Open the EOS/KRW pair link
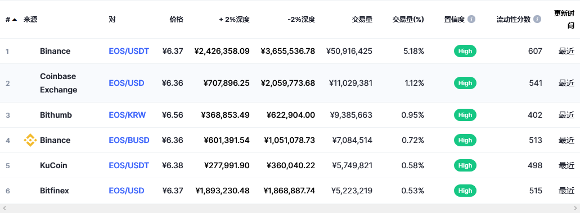 click(127, 115)
